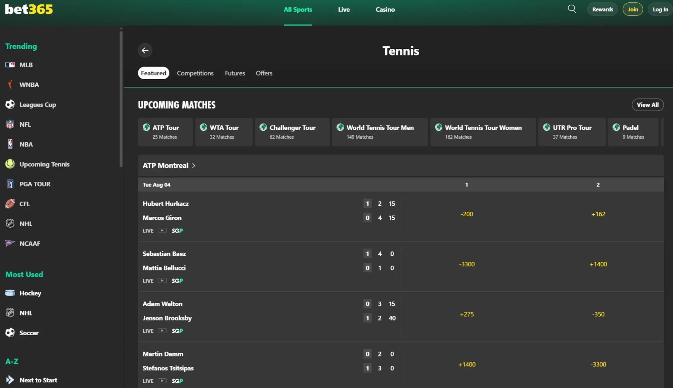
Task: Open SGP for Baez vs Bellucci
Action: coord(177,281)
